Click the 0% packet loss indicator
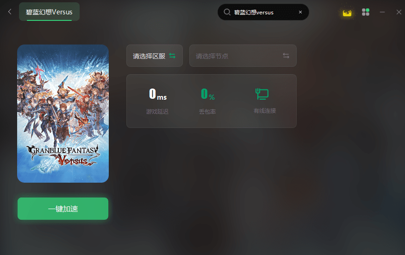Image resolution: width=405 pixels, height=255 pixels. point(208,94)
